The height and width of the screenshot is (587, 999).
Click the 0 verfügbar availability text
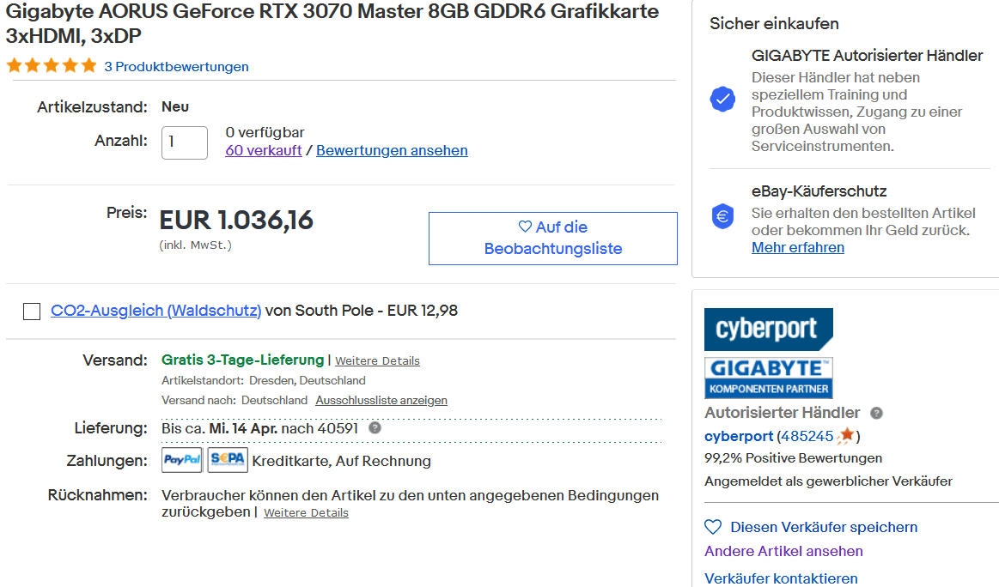click(x=265, y=132)
